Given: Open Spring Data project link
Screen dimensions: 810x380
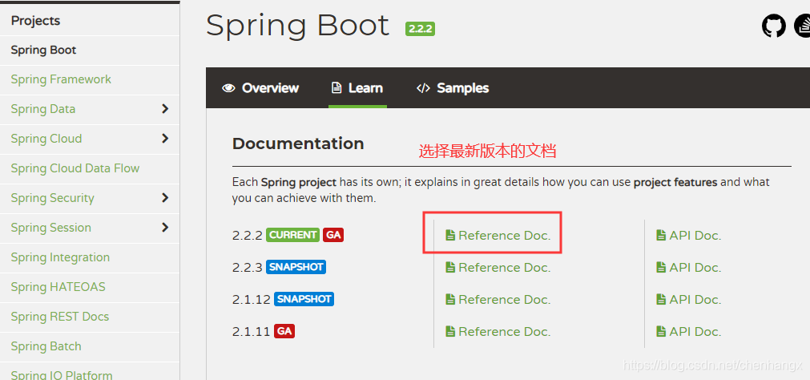Looking at the screenshot, I should click(43, 109).
